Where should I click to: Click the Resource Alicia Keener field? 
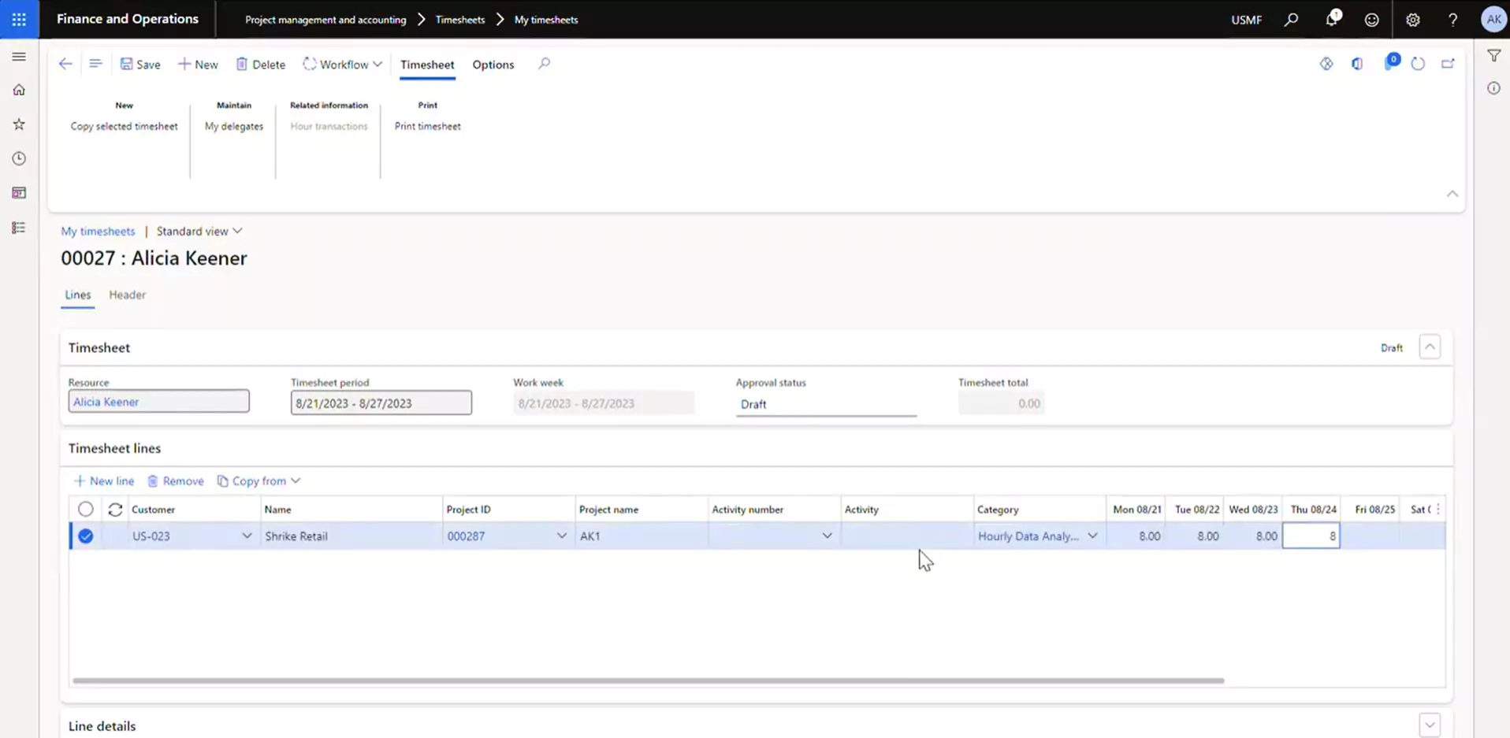click(x=158, y=402)
